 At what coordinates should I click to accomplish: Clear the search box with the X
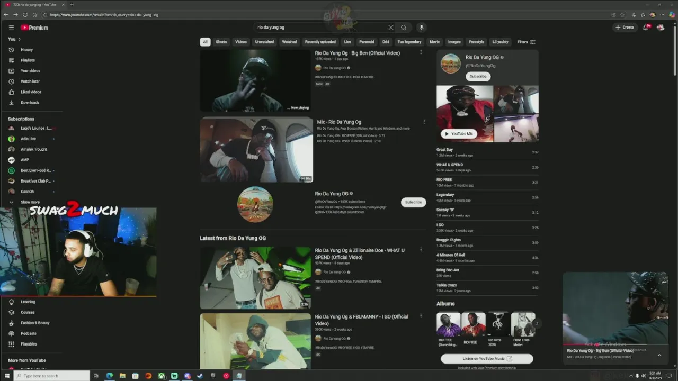click(x=391, y=28)
